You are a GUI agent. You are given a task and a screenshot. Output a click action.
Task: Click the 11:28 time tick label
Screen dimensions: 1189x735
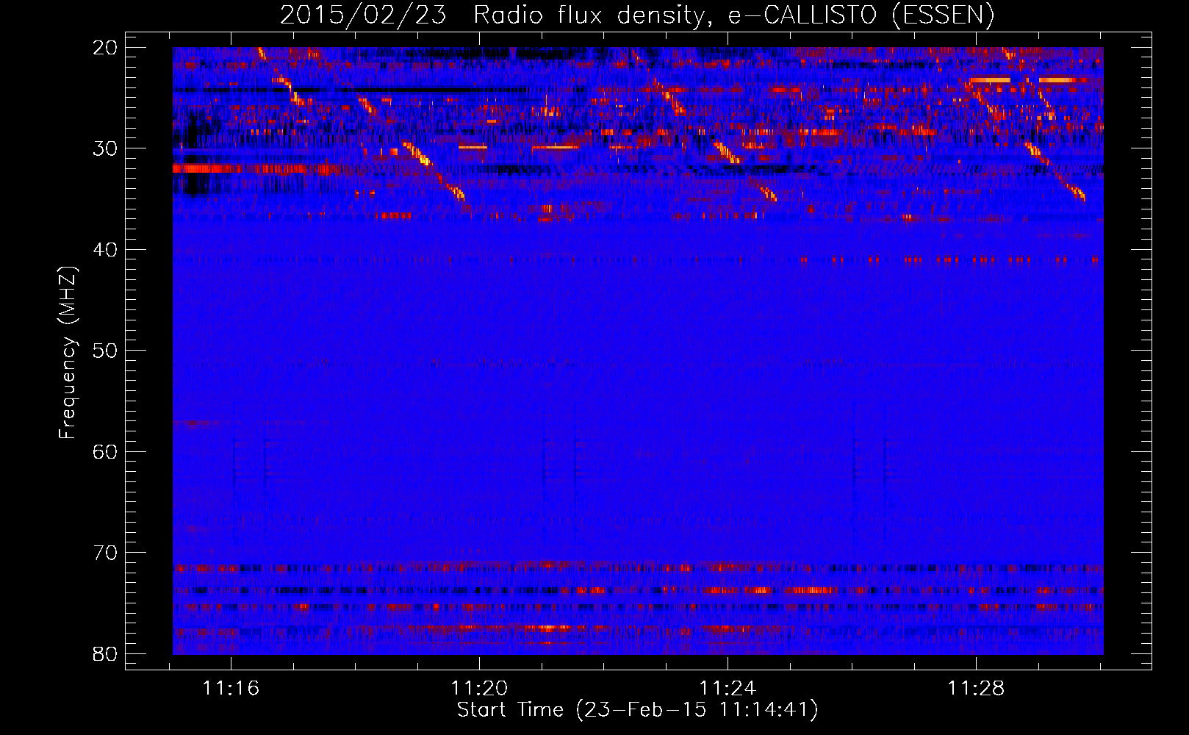click(x=976, y=689)
